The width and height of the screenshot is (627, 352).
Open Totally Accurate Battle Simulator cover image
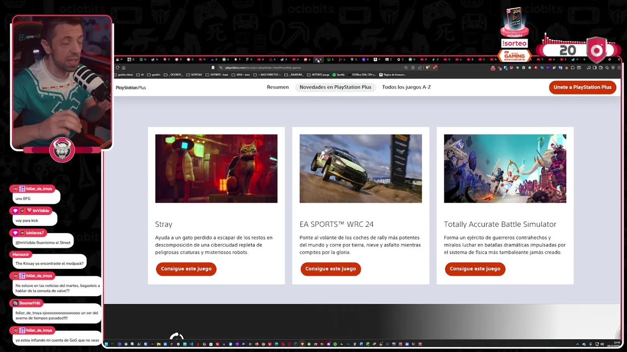click(505, 169)
